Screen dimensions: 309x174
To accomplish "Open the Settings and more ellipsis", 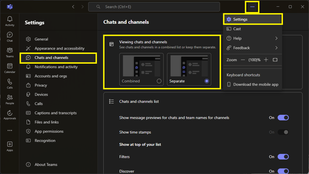I will click(x=252, y=7).
